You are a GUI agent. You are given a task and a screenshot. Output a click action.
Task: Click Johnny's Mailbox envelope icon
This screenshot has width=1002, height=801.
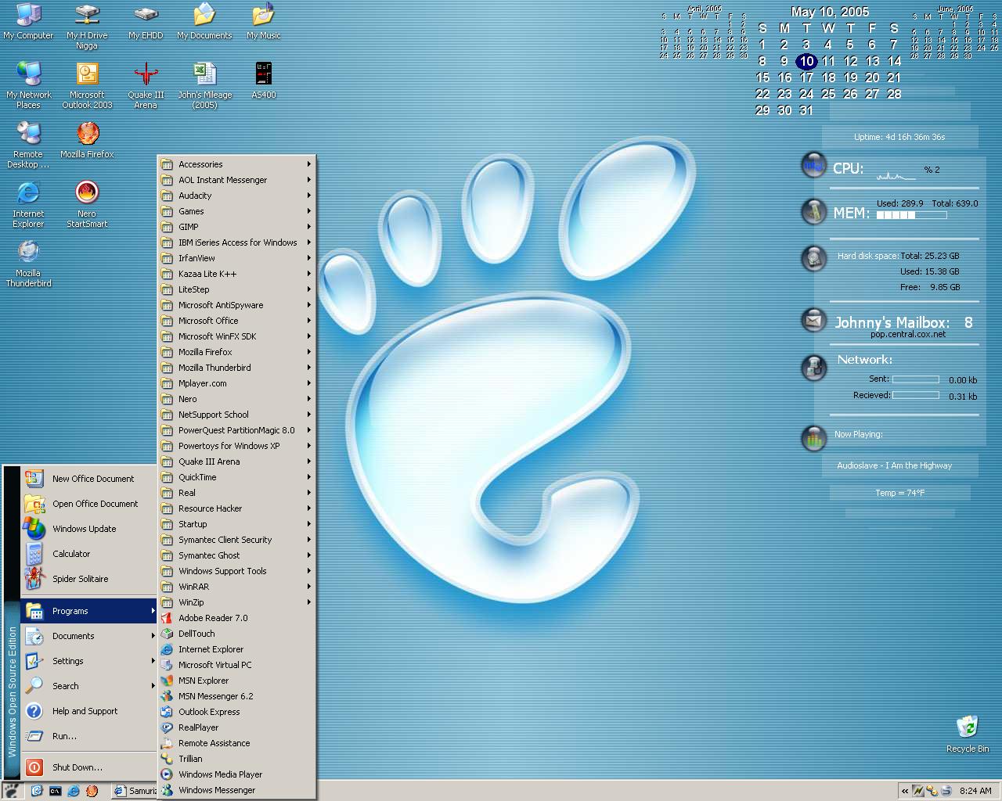814,320
